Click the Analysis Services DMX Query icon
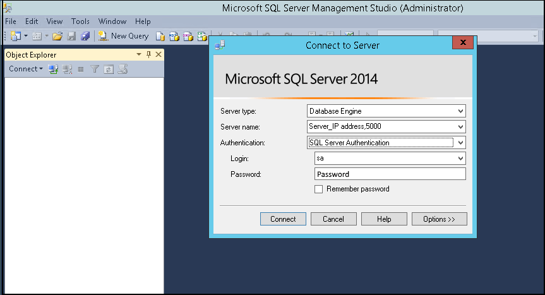Screen dimensions: 545x295 pyautogui.click(x=188, y=36)
